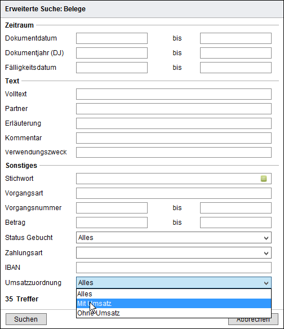Choose 'Ohne Umsatz' option

coord(174,313)
